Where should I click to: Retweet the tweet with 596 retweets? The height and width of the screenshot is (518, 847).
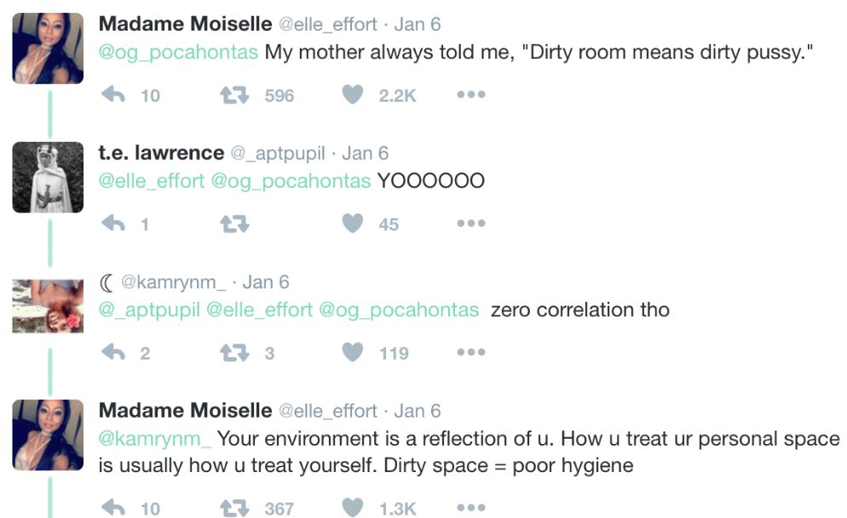231,95
